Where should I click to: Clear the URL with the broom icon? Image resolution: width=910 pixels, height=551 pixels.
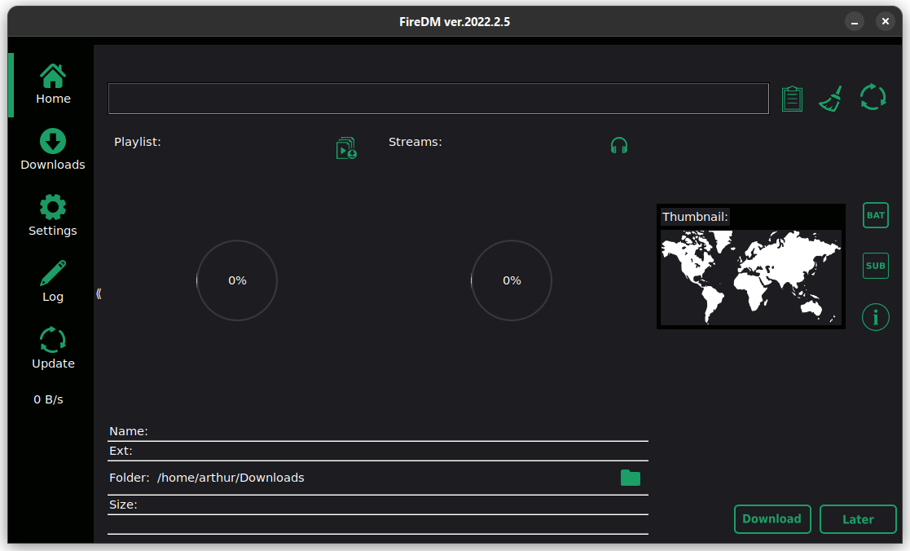(x=831, y=98)
